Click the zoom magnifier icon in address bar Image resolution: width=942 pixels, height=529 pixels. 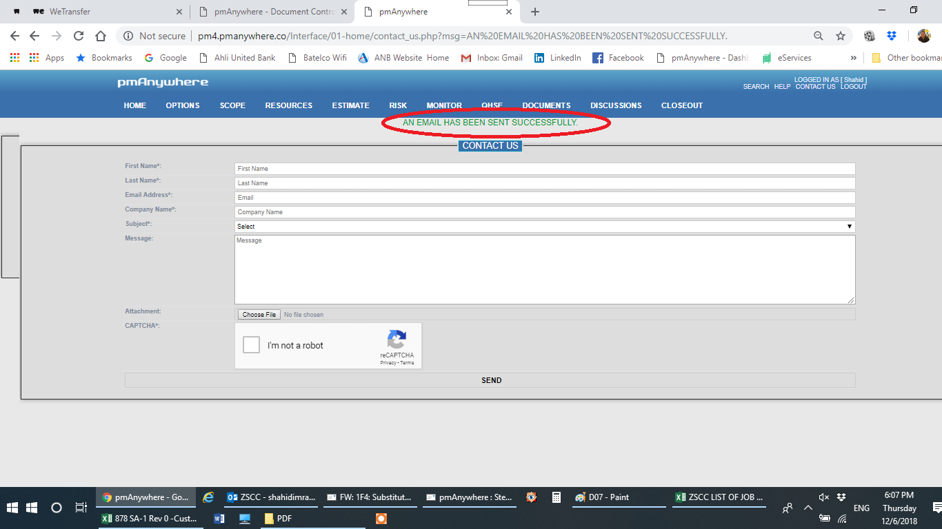coord(818,36)
